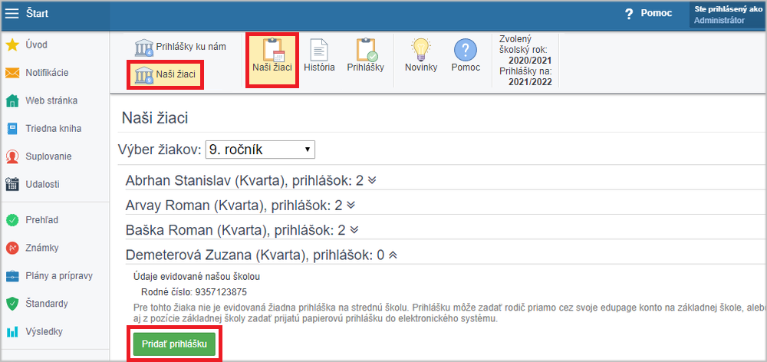The image size is (767, 362).
Task: Open the Novinky lightbulb icon
Action: click(x=420, y=49)
